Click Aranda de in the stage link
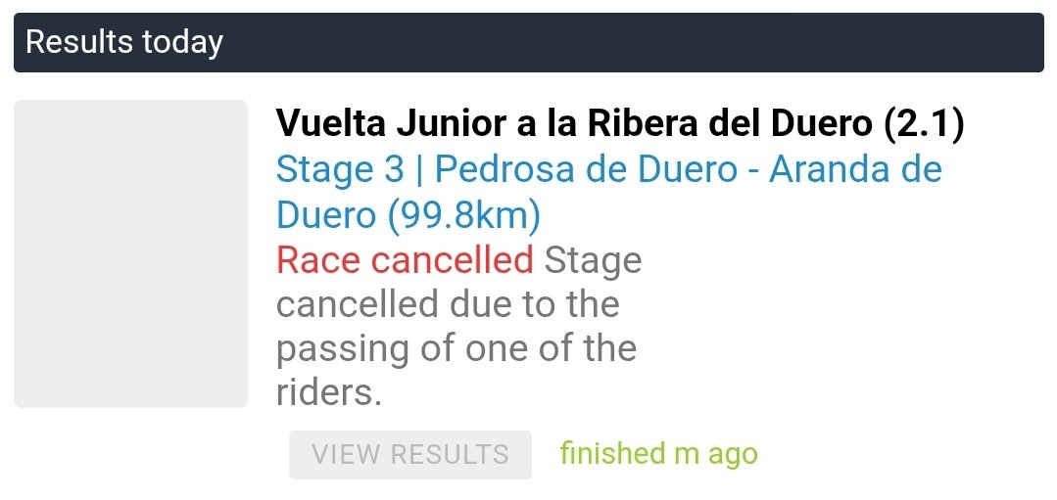The width and height of the screenshot is (1057, 500). tap(855, 170)
